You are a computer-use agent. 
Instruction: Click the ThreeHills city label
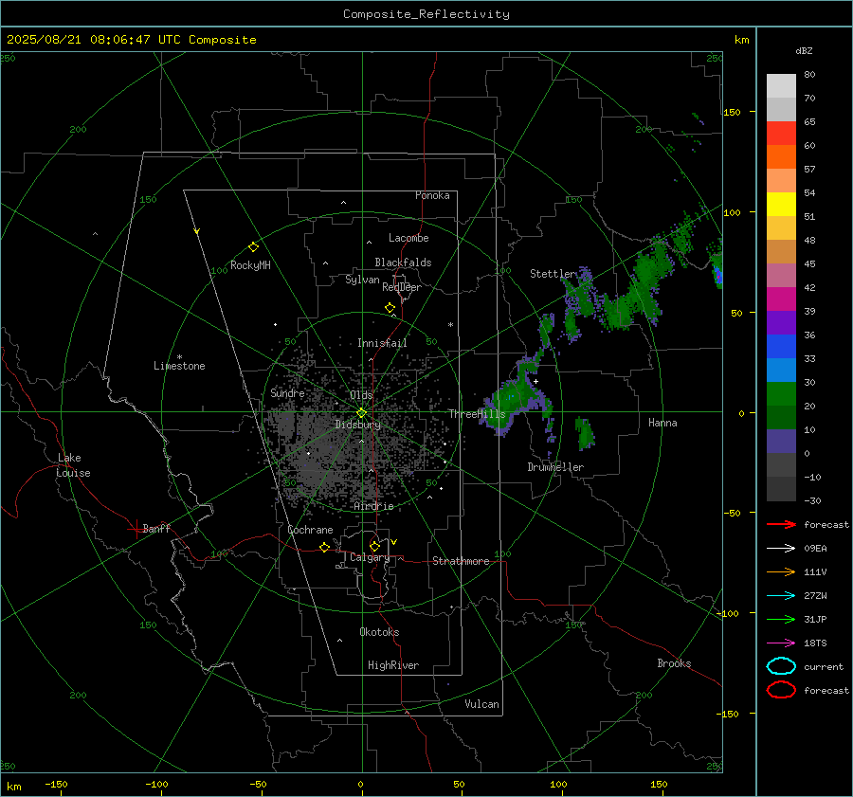click(477, 414)
